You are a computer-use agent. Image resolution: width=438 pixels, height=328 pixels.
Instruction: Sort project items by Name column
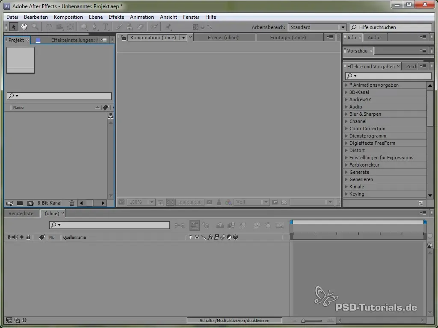(18, 107)
